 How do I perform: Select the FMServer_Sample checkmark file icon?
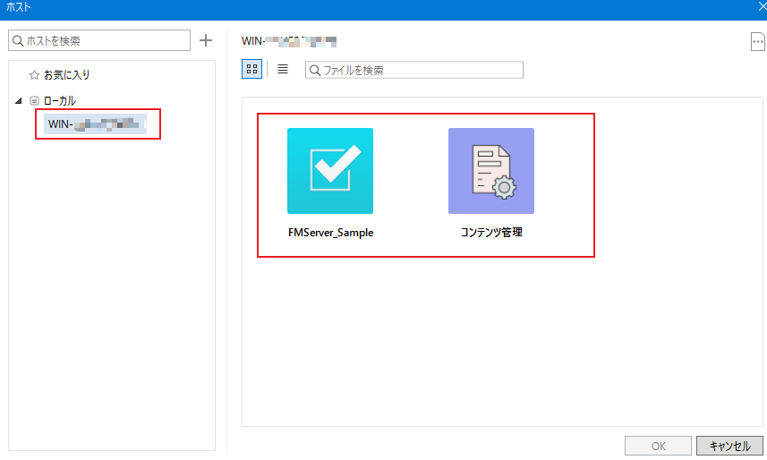[x=329, y=170]
